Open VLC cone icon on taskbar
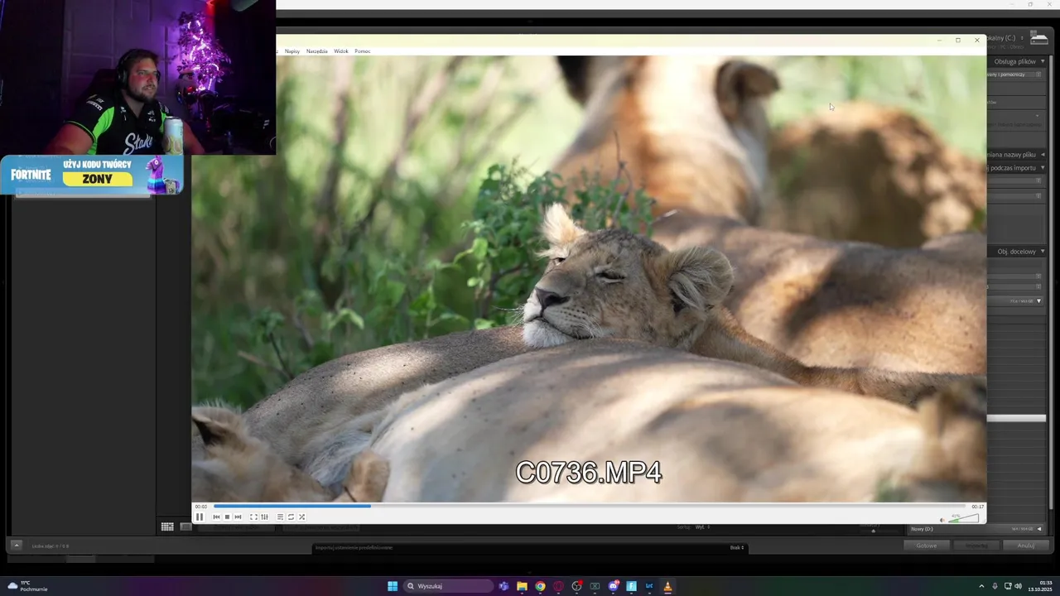Screen dimensions: 1060x596 667,586
